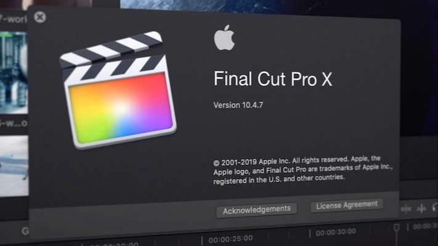
Task: Select the upper browser clip thumbnail
Action: [14, 73]
